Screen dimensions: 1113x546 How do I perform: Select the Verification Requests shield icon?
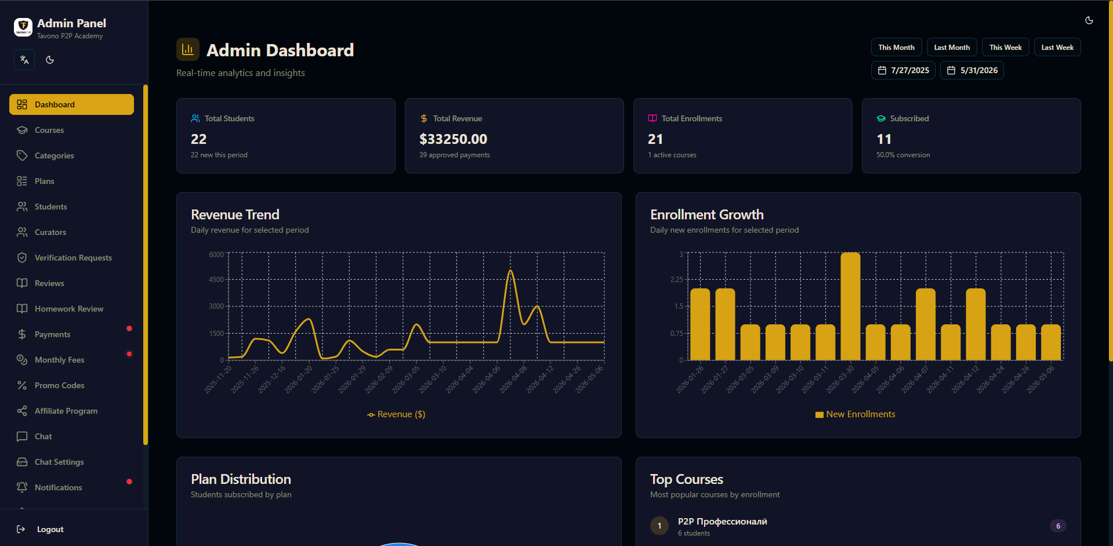pyautogui.click(x=22, y=258)
